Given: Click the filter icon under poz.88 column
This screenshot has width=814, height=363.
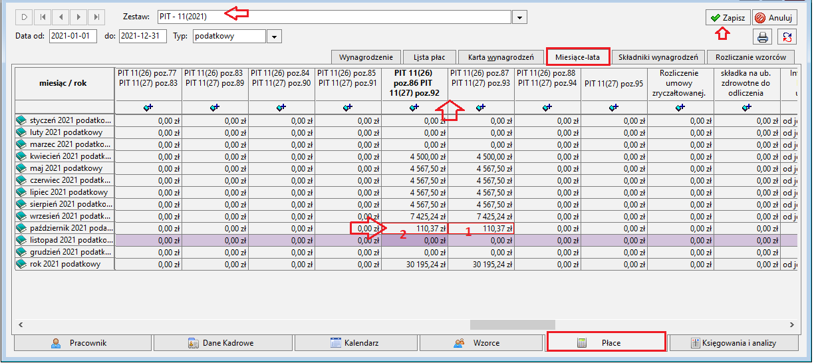Looking at the screenshot, I should [x=547, y=107].
